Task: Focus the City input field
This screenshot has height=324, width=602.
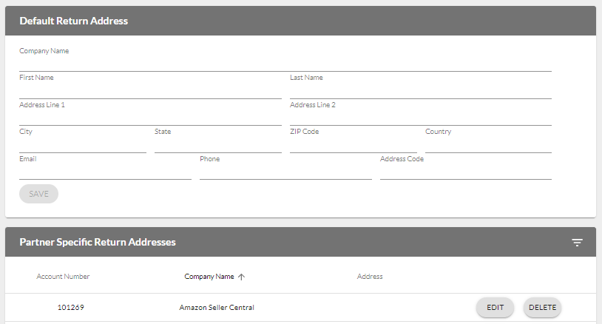Action: click(83, 144)
